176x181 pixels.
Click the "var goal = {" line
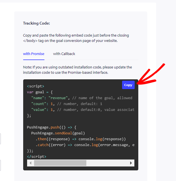[x=40, y=92]
